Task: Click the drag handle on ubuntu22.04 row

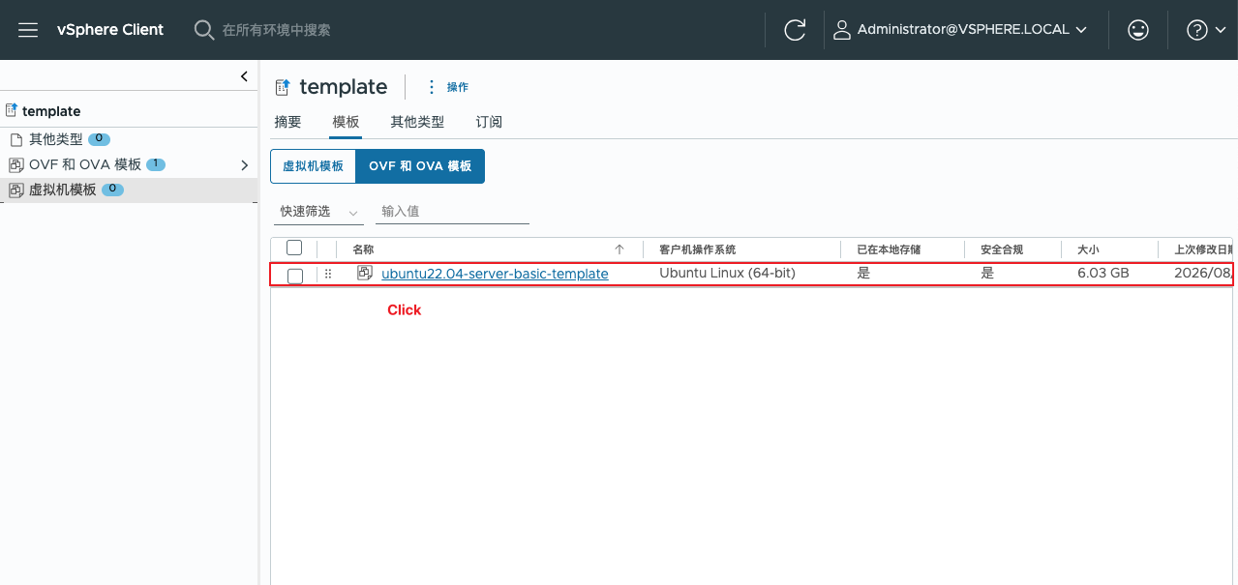Action: pos(328,274)
